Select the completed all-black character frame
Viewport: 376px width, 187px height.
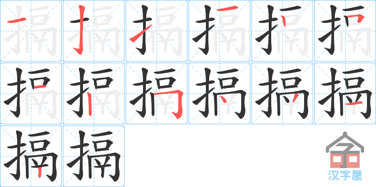coord(94,156)
